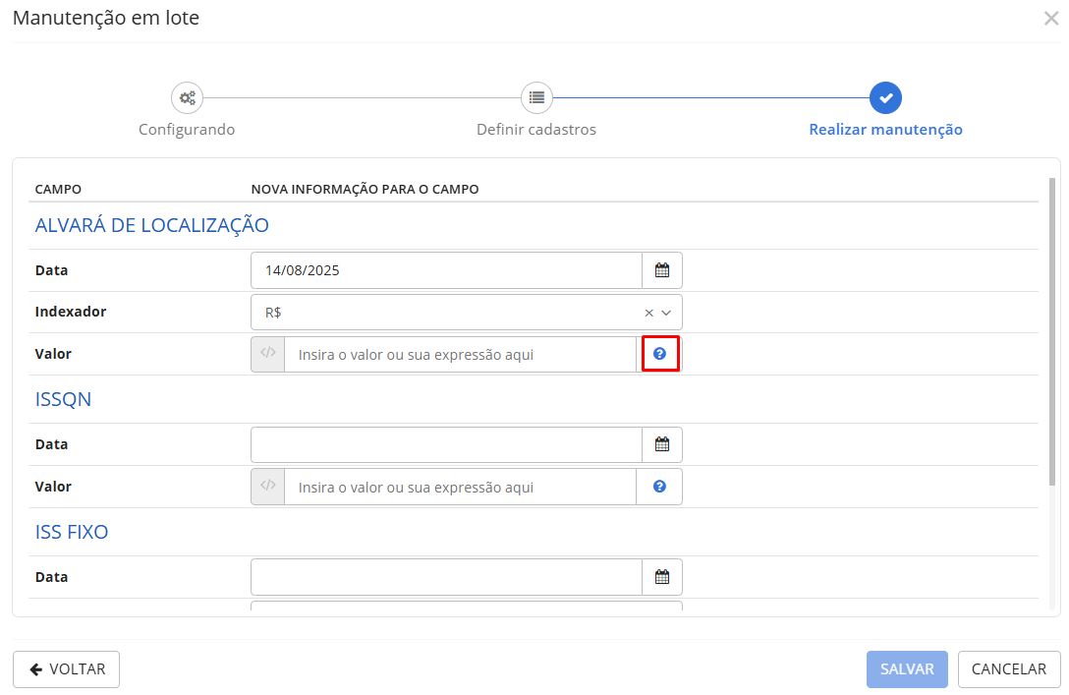Click the SALVAR button
1069x695 pixels.
(x=906, y=669)
